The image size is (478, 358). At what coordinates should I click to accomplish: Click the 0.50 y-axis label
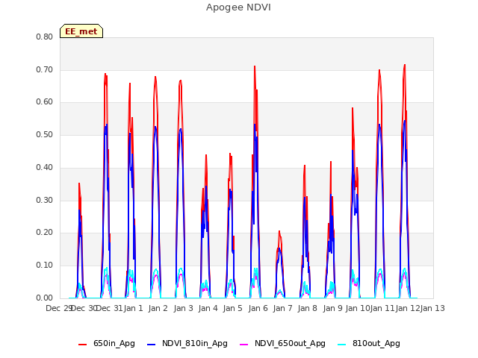[45, 135]
